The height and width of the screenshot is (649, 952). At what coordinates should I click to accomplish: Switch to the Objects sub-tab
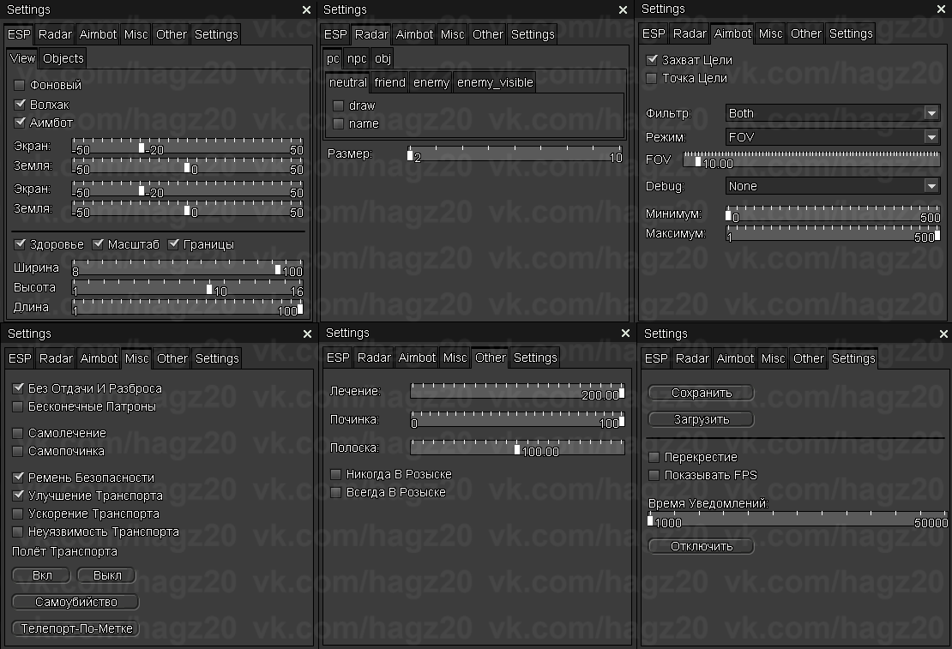[63, 58]
